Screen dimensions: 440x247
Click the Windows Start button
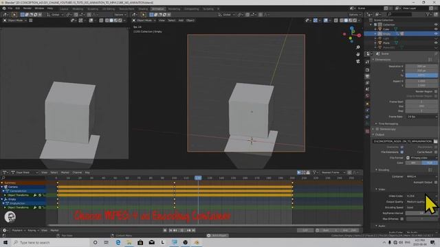click(5, 242)
